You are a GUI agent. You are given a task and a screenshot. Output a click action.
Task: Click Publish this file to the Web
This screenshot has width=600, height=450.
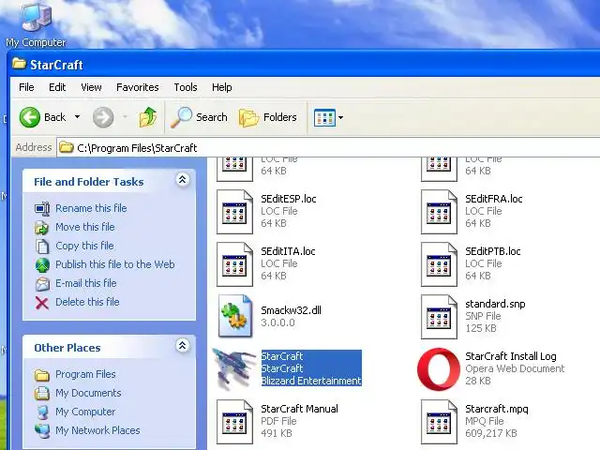point(114,264)
